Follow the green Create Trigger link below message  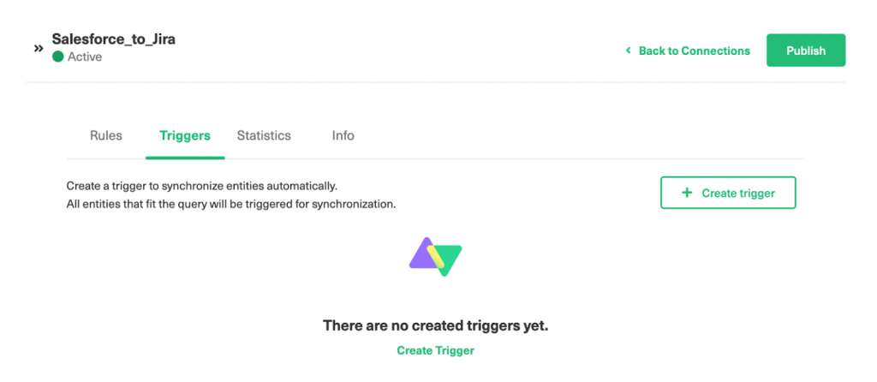coord(435,350)
